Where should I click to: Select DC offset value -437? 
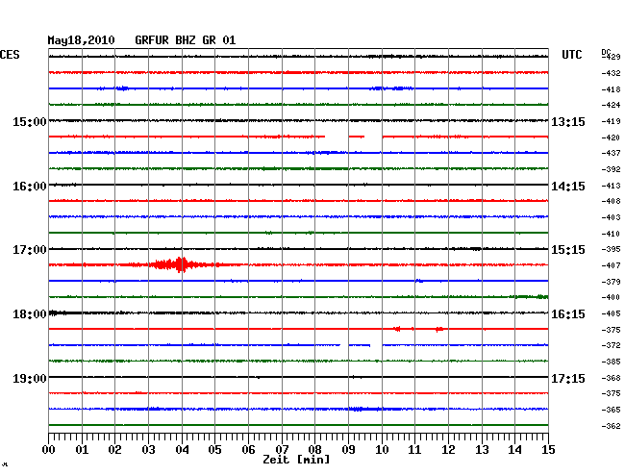point(611,153)
